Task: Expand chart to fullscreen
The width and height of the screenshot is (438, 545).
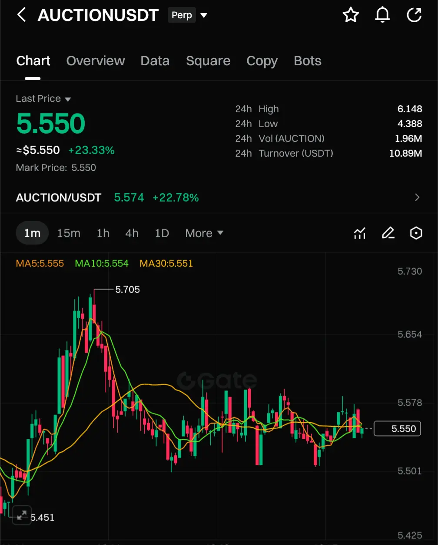Action: [x=21, y=515]
